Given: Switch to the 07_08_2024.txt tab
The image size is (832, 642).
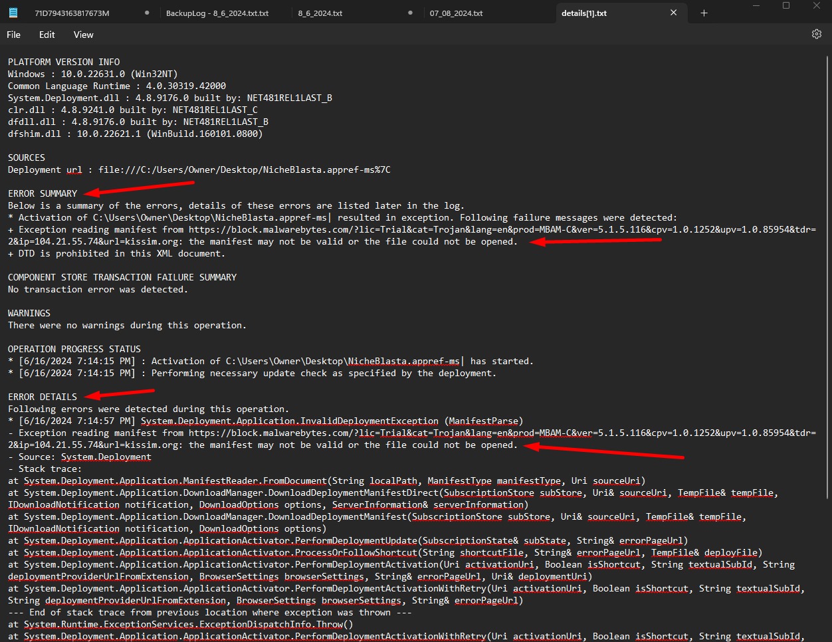Looking at the screenshot, I should click(457, 13).
